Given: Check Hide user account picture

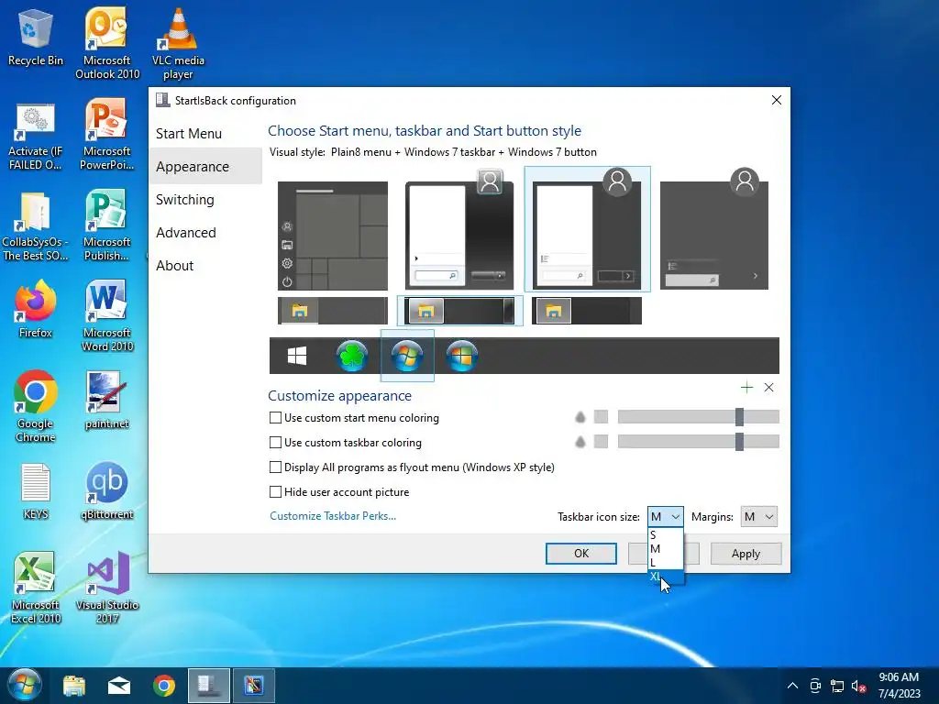Looking at the screenshot, I should [x=275, y=492].
